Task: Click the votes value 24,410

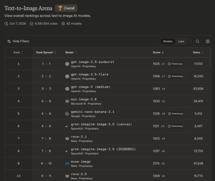Action: pos(198,101)
